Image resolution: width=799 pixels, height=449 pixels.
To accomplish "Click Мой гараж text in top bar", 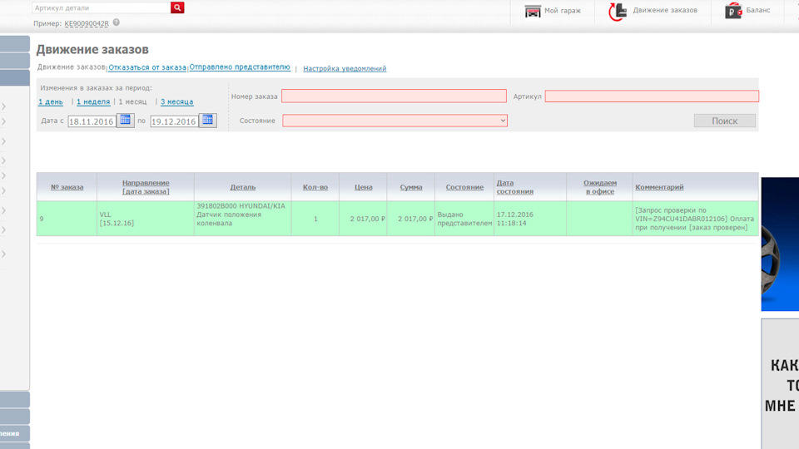I will point(563,11).
